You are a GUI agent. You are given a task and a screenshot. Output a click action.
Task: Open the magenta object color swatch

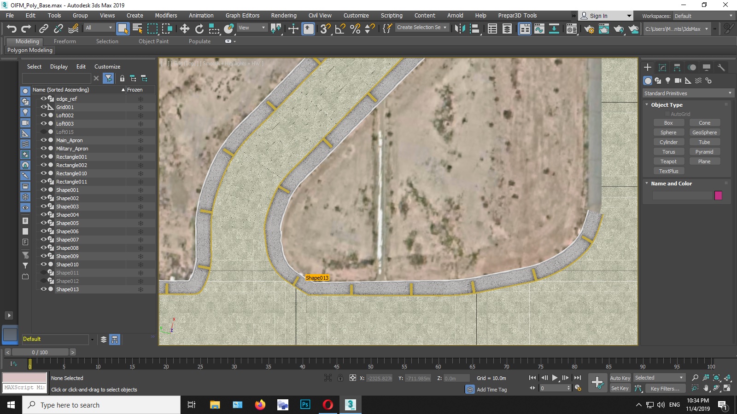tap(718, 195)
